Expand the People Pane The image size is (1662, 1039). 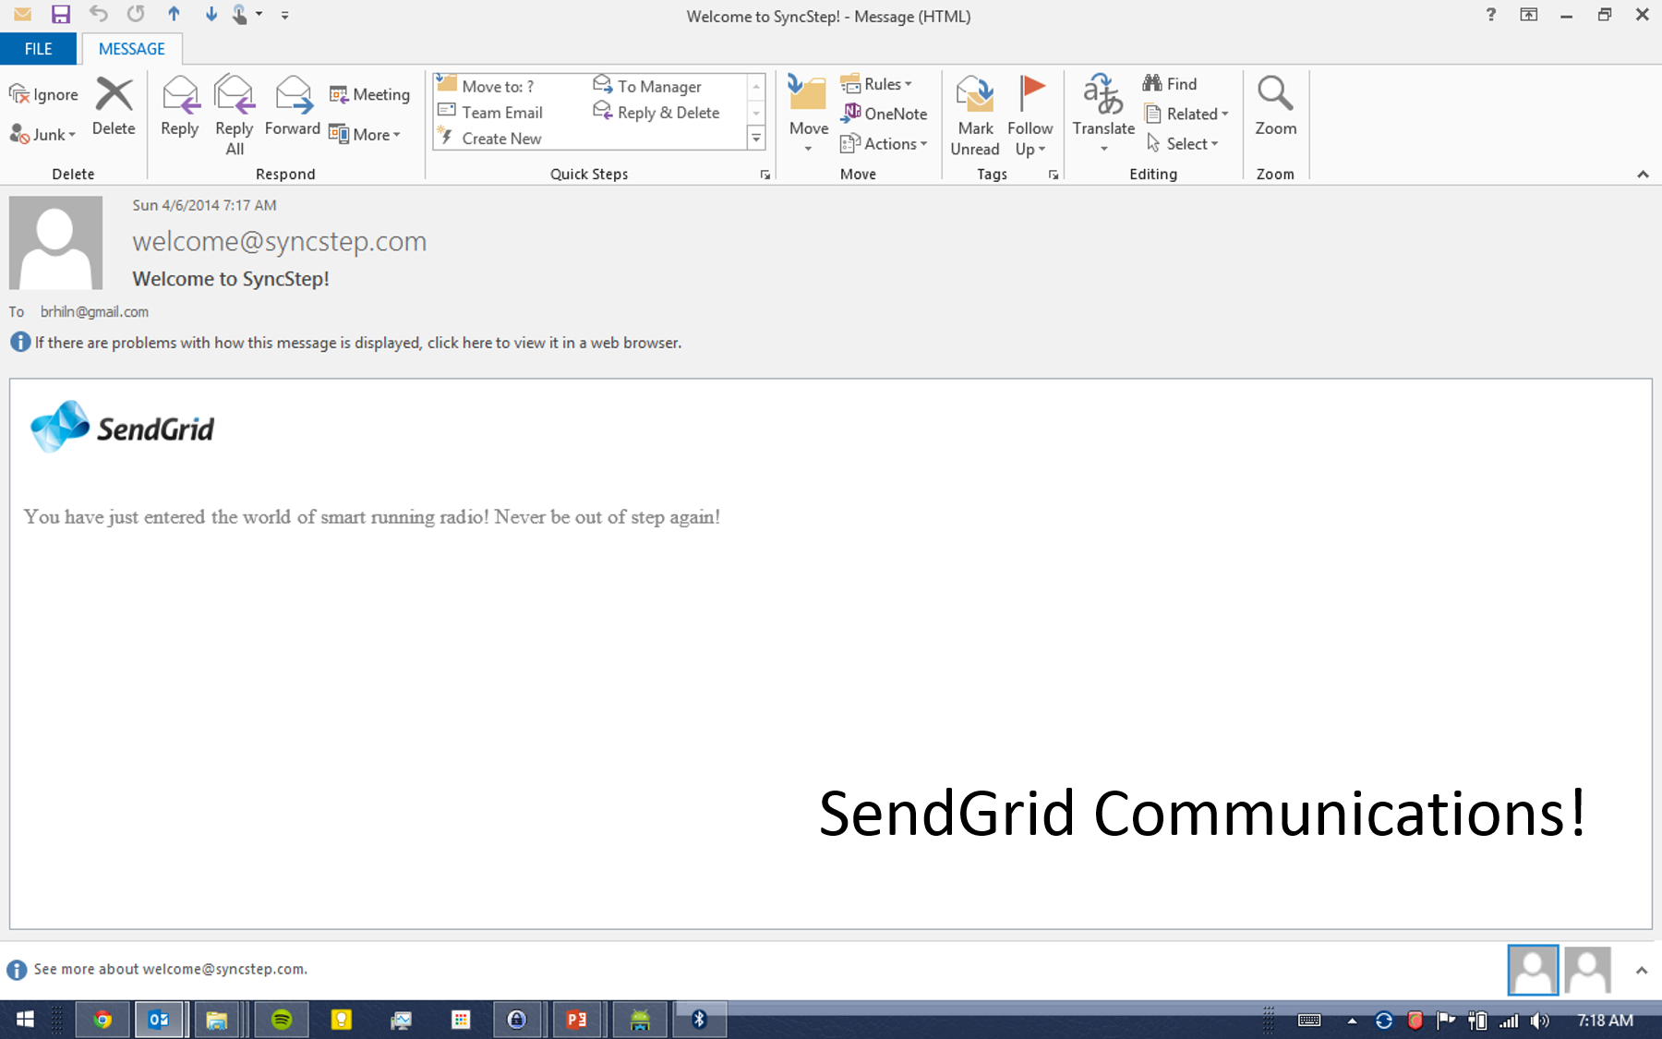point(1641,970)
